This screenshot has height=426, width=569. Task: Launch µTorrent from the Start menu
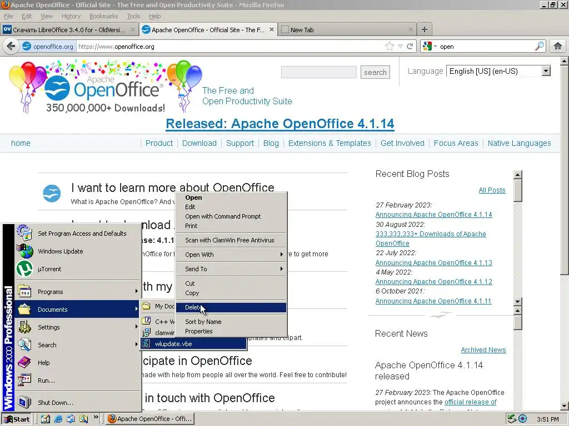coord(78,269)
